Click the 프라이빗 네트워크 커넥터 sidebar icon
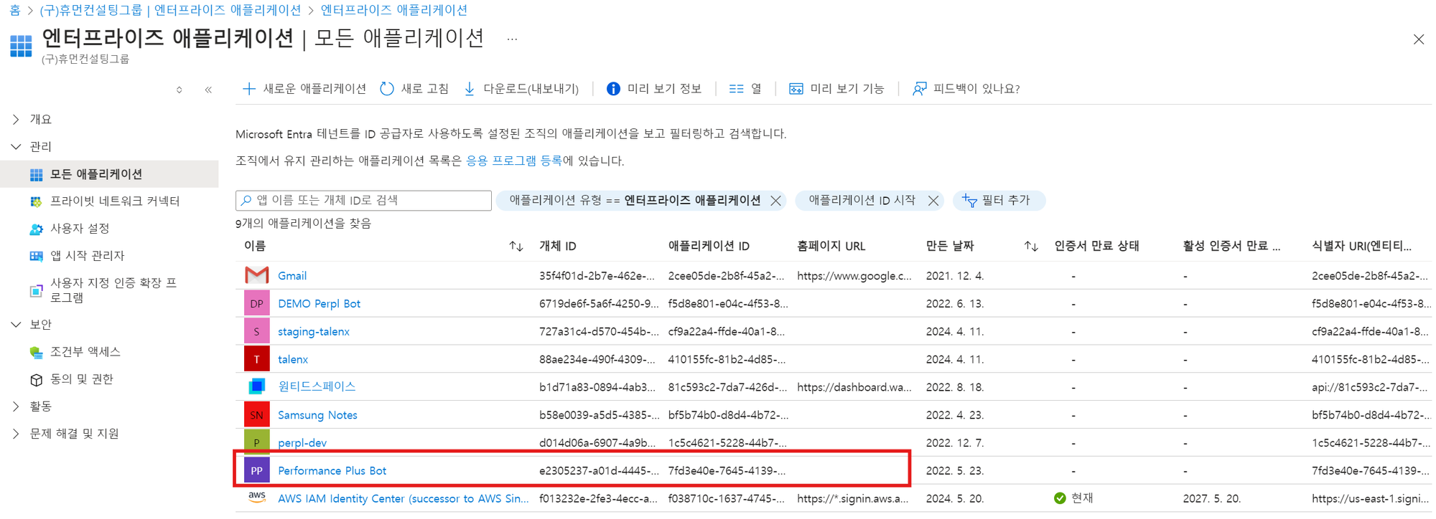1436x519 pixels. pyautogui.click(x=36, y=201)
